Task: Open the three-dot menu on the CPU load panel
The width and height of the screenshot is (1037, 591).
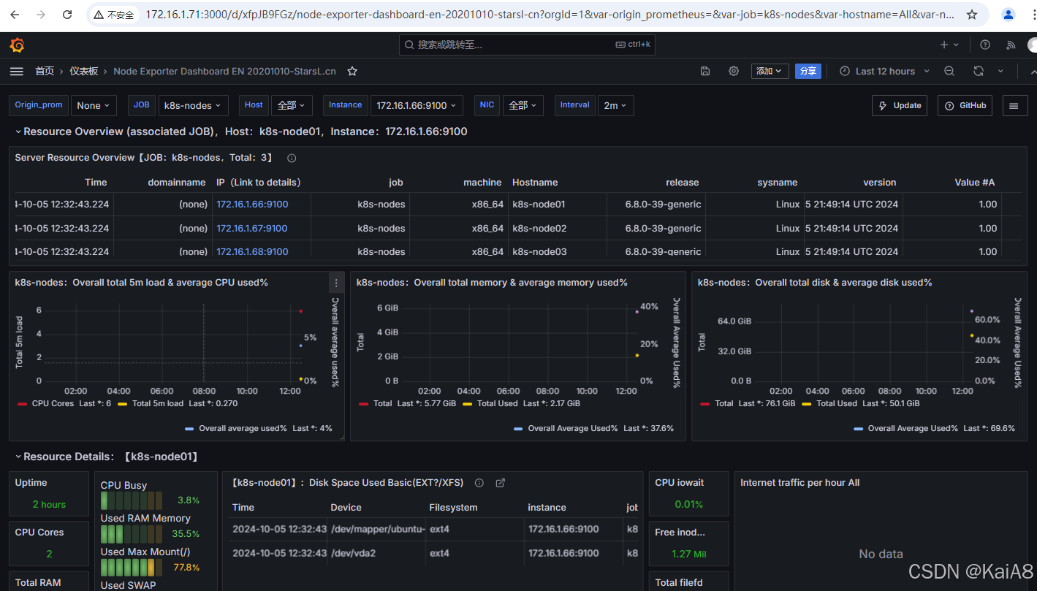Action: 336,283
